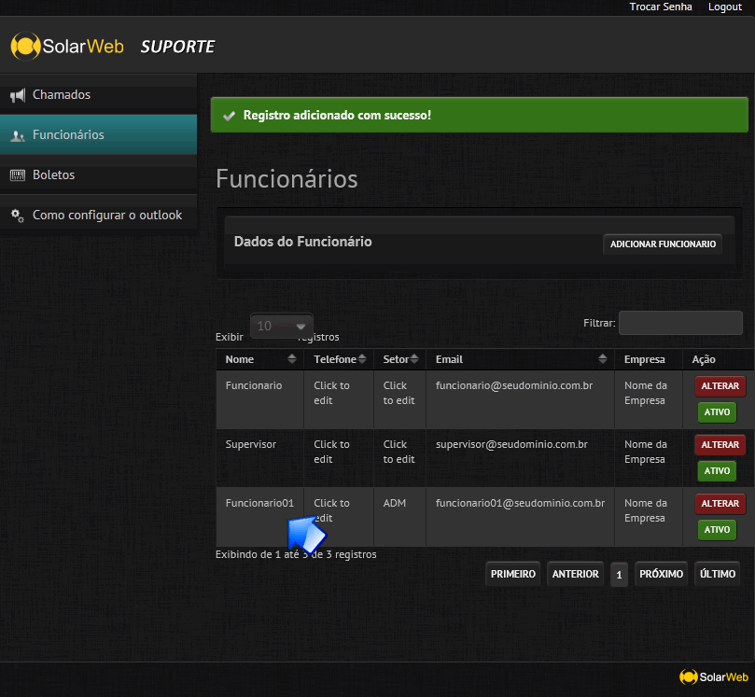
Task: Click Adicionar Funcionario button
Action: [663, 244]
